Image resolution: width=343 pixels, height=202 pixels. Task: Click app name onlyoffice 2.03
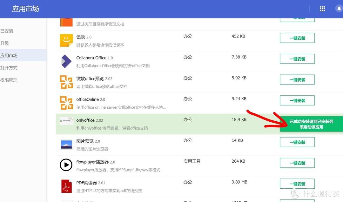click(x=90, y=120)
